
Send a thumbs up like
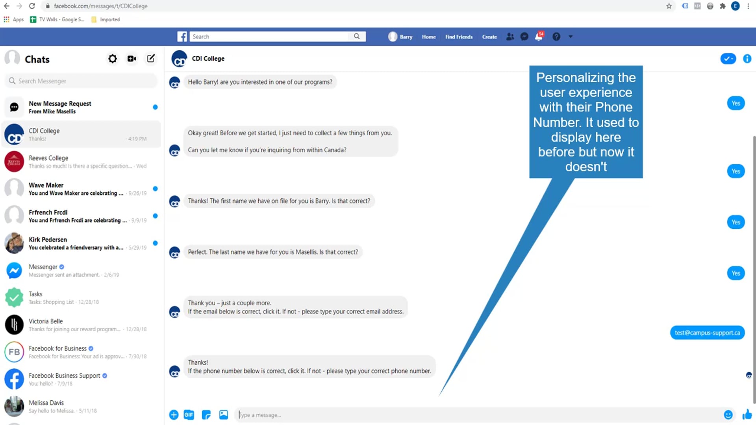(x=747, y=414)
